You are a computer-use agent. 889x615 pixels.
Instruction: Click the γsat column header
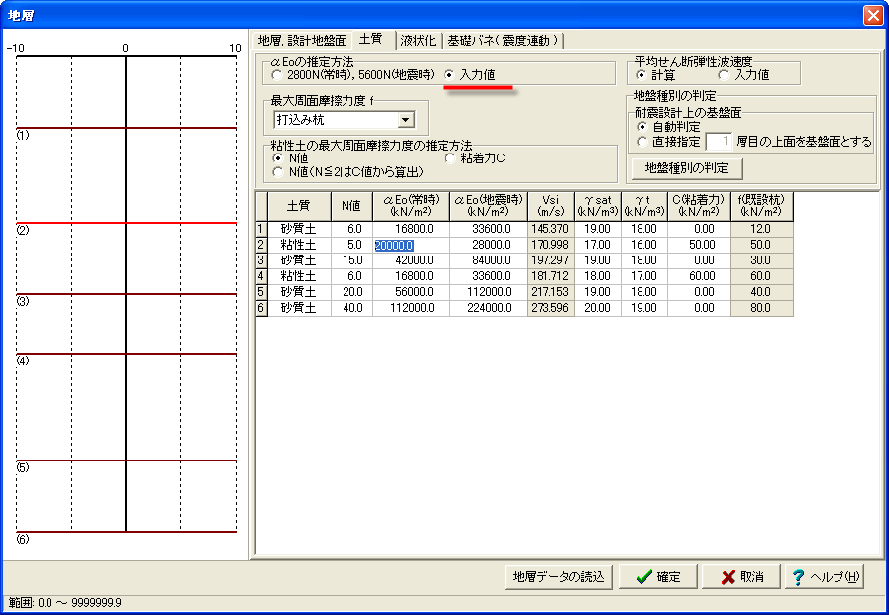tap(598, 206)
